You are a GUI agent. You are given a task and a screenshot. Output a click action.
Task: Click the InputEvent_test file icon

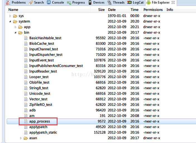pyautogui.click(x=26, y=60)
